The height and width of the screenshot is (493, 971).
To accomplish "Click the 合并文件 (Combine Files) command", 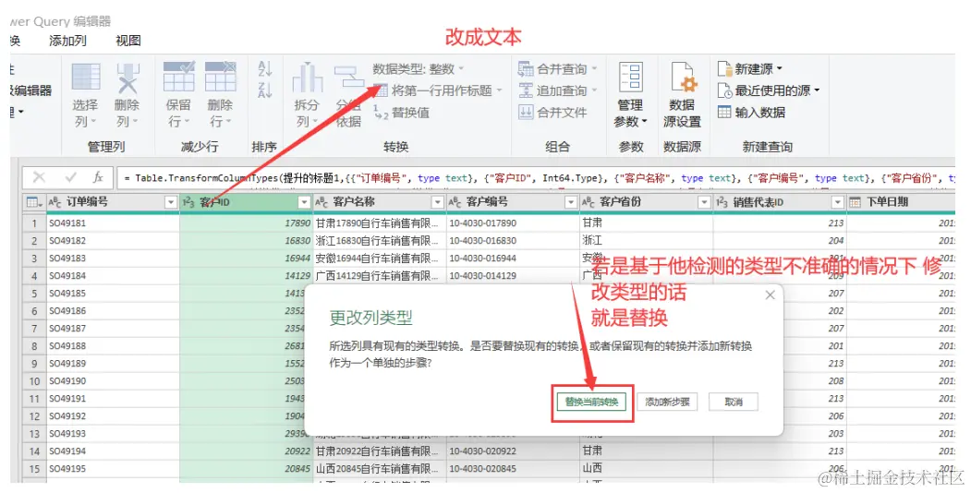I will pos(552,113).
